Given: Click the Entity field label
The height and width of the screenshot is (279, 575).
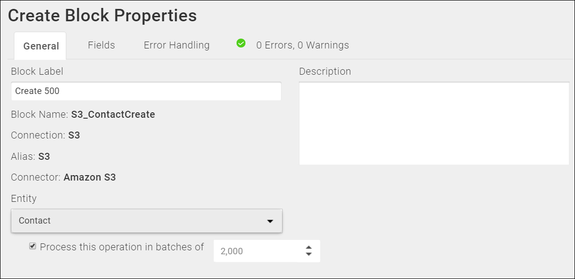Looking at the screenshot, I should (24, 198).
